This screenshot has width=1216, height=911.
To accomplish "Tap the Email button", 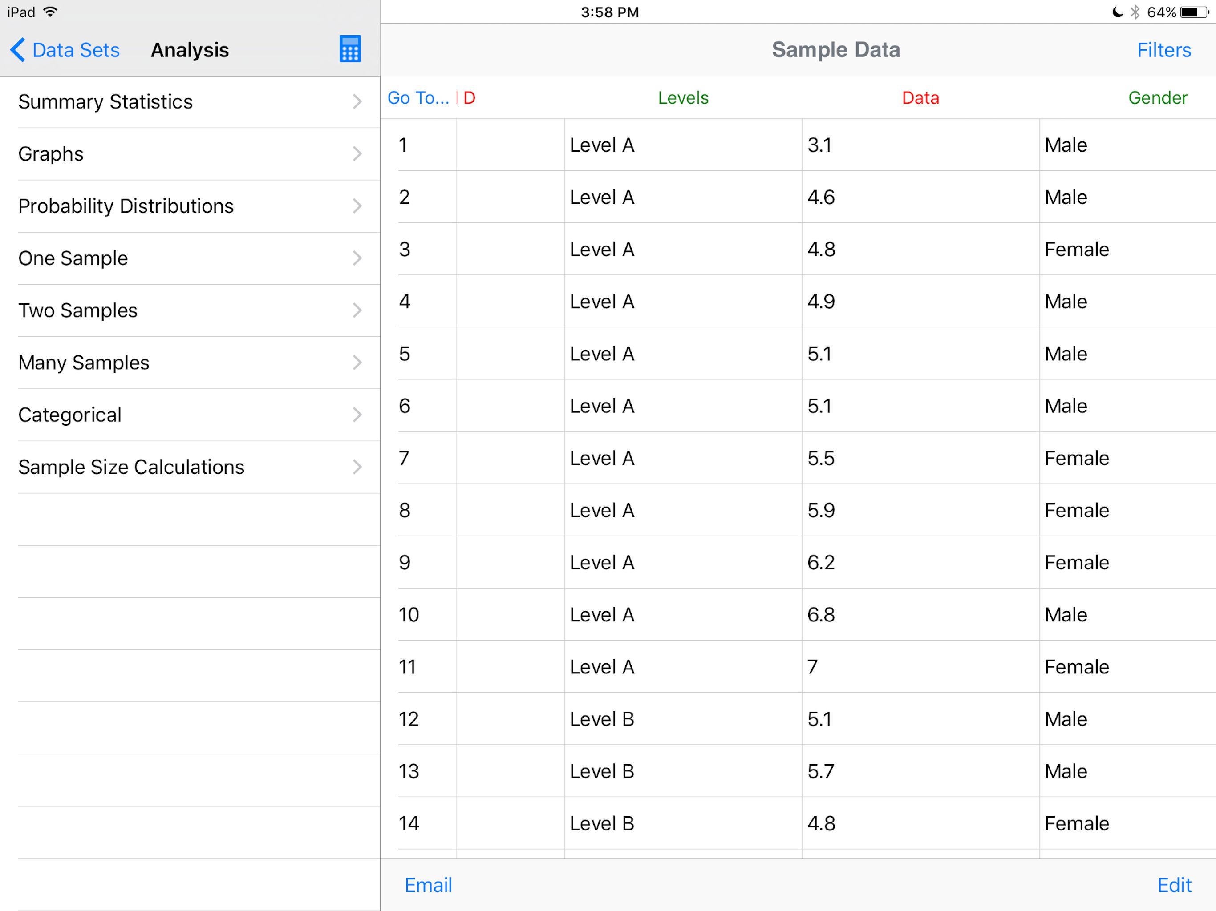I will [x=428, y=885].
